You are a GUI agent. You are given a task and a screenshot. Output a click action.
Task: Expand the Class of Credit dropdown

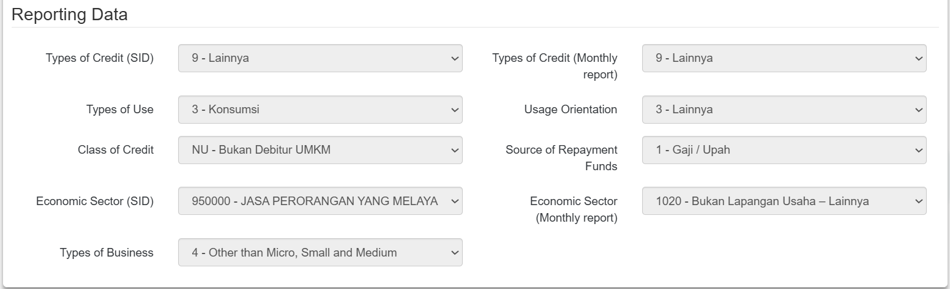(x=320, y=150)
